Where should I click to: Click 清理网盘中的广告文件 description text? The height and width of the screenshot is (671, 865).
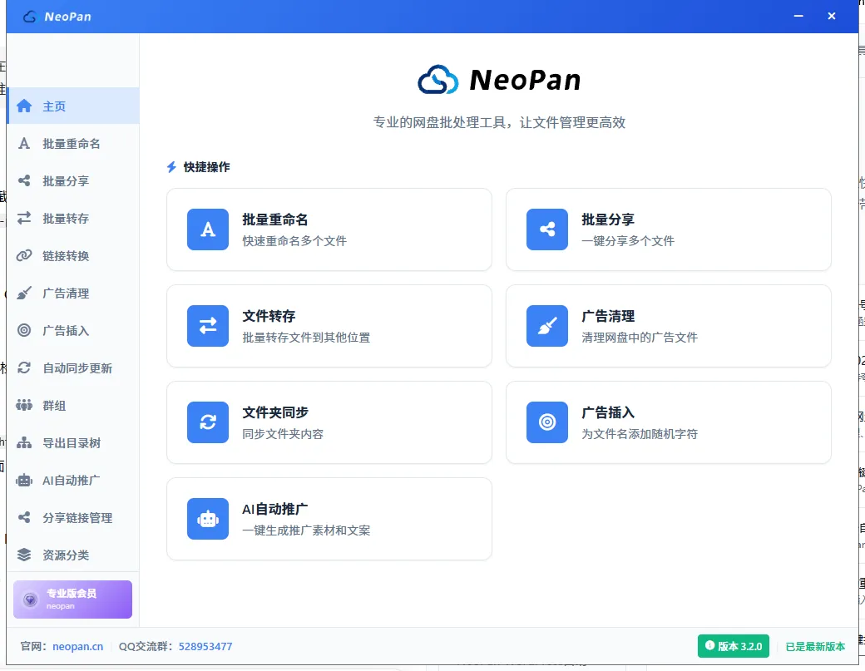coord(640,338)
